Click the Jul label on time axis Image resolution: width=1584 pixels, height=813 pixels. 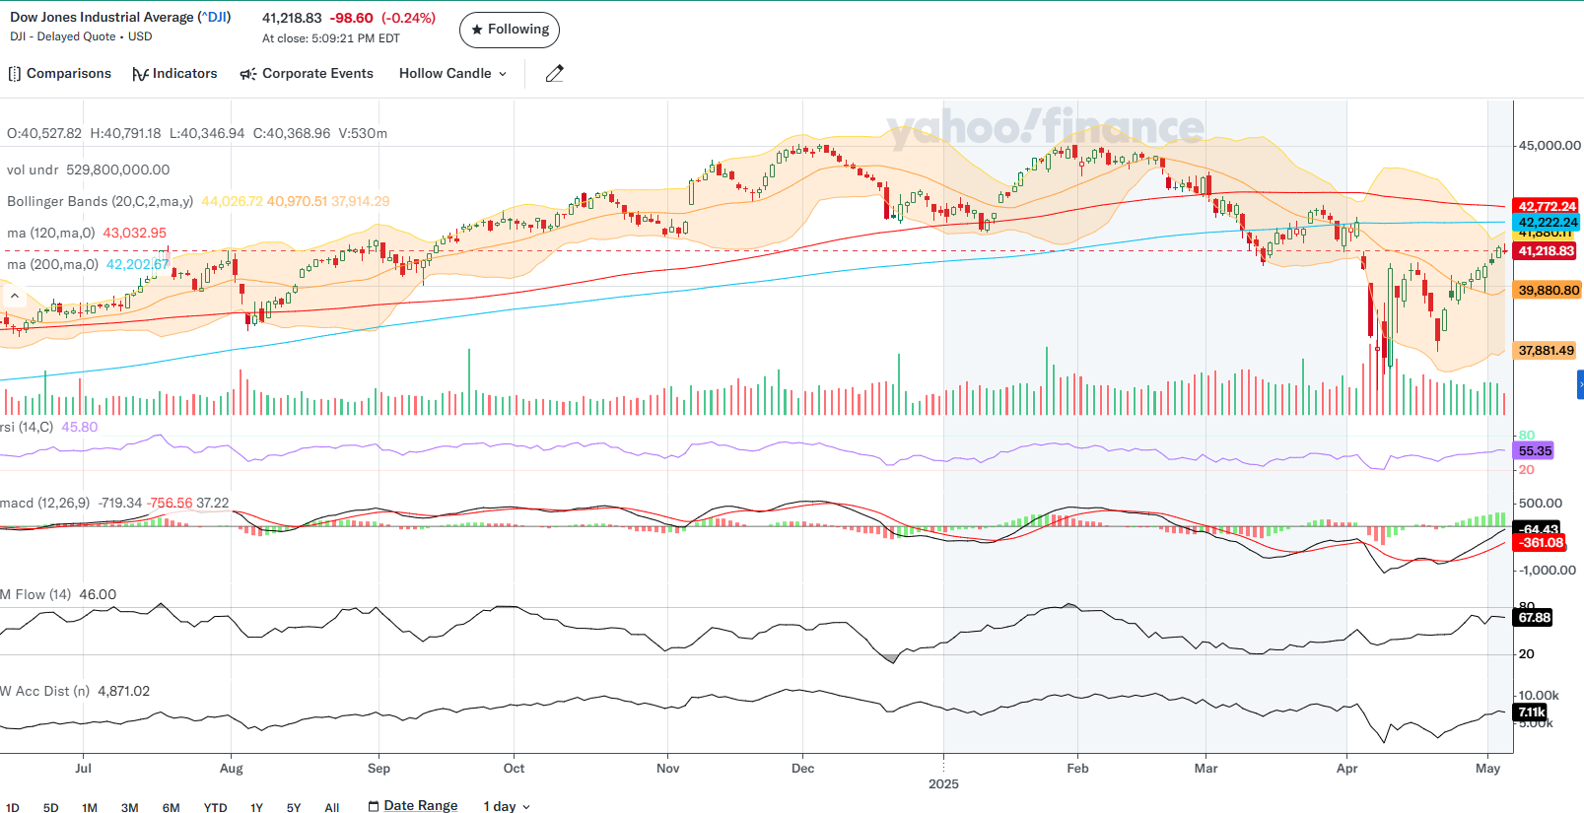pyautogui.click(x=83, y=768)
